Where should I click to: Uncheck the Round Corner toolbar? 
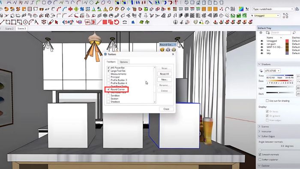108,89
